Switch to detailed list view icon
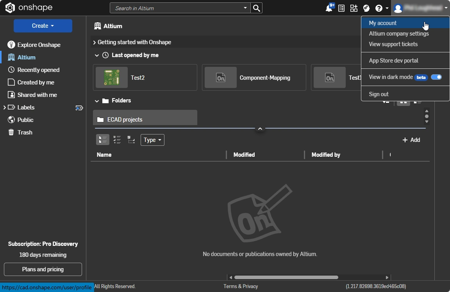 click(102, 140)
